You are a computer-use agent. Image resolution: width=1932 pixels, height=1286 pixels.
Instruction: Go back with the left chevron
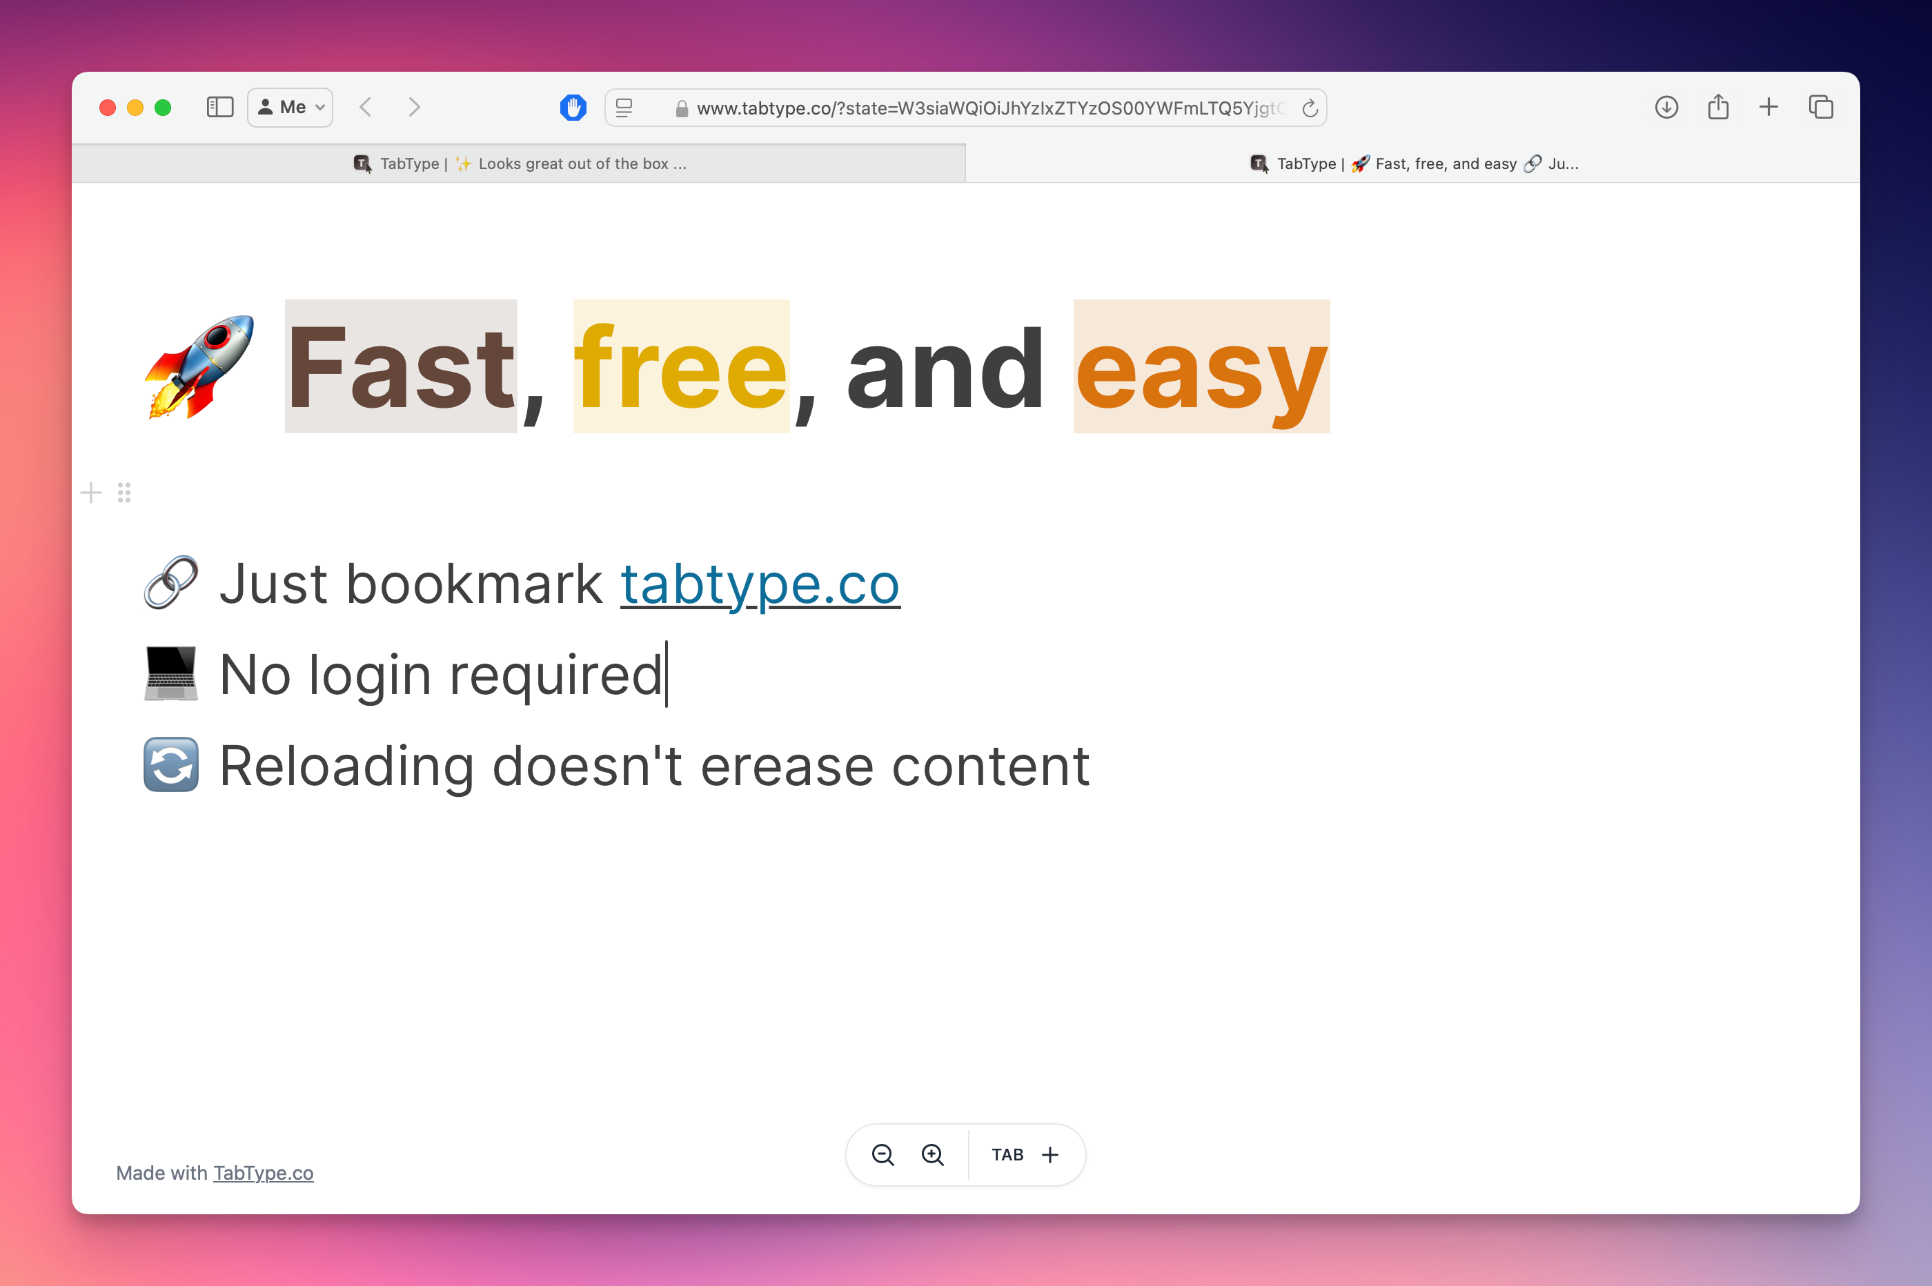(x=366, y=108)
